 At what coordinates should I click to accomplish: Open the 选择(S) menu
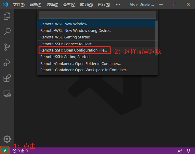[52, 5]
